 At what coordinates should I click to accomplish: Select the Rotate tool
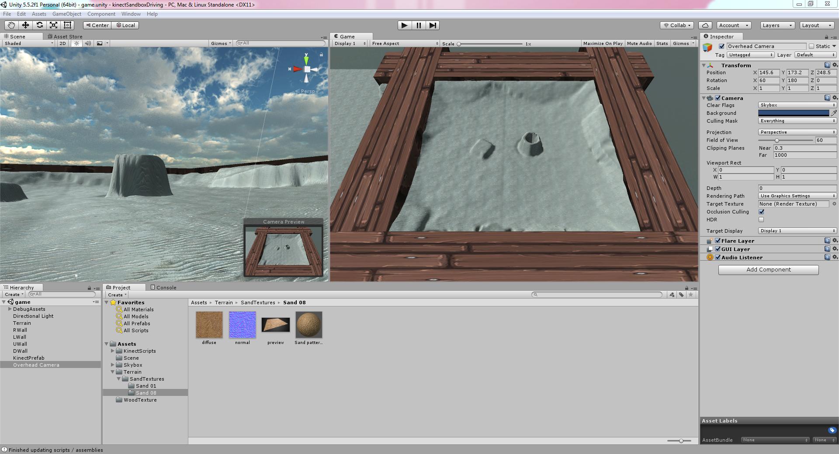point(39,25)
